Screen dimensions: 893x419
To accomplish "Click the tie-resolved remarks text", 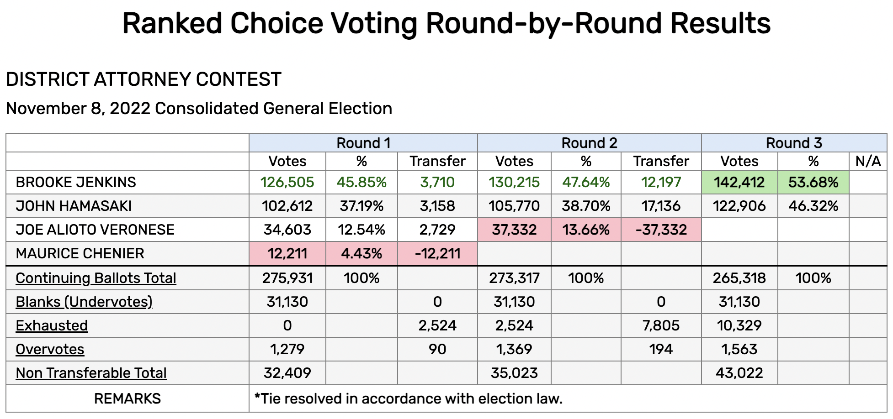I will coord(408,398).
